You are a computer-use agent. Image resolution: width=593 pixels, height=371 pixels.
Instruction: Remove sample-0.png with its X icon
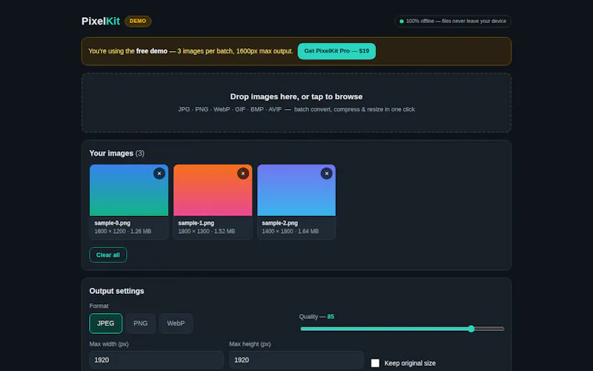pos(159,174)
